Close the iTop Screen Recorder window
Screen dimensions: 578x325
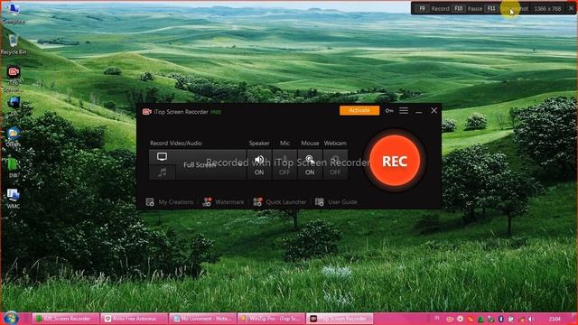click(x=433, y=110)
